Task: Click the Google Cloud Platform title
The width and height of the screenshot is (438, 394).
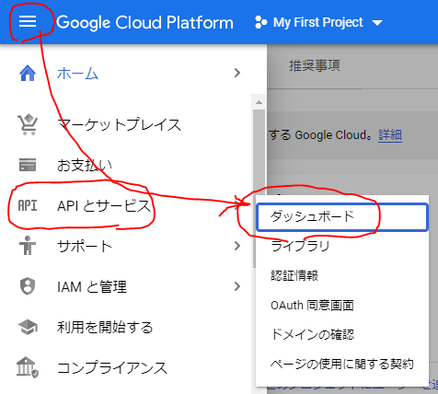Action: (x=144, y=22)
